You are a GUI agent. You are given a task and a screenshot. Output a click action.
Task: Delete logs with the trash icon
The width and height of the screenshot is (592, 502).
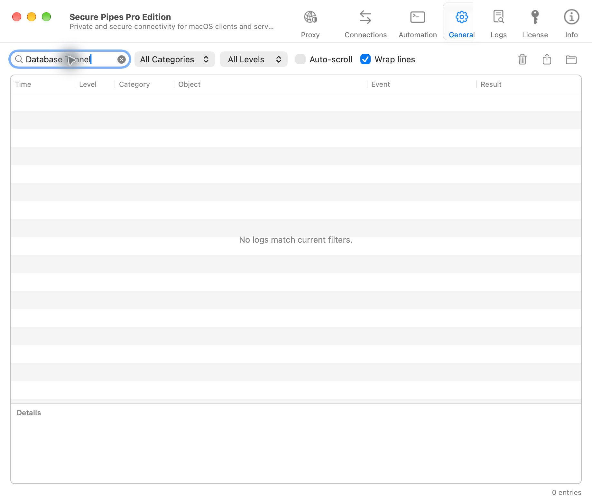[x=522, y=59]
